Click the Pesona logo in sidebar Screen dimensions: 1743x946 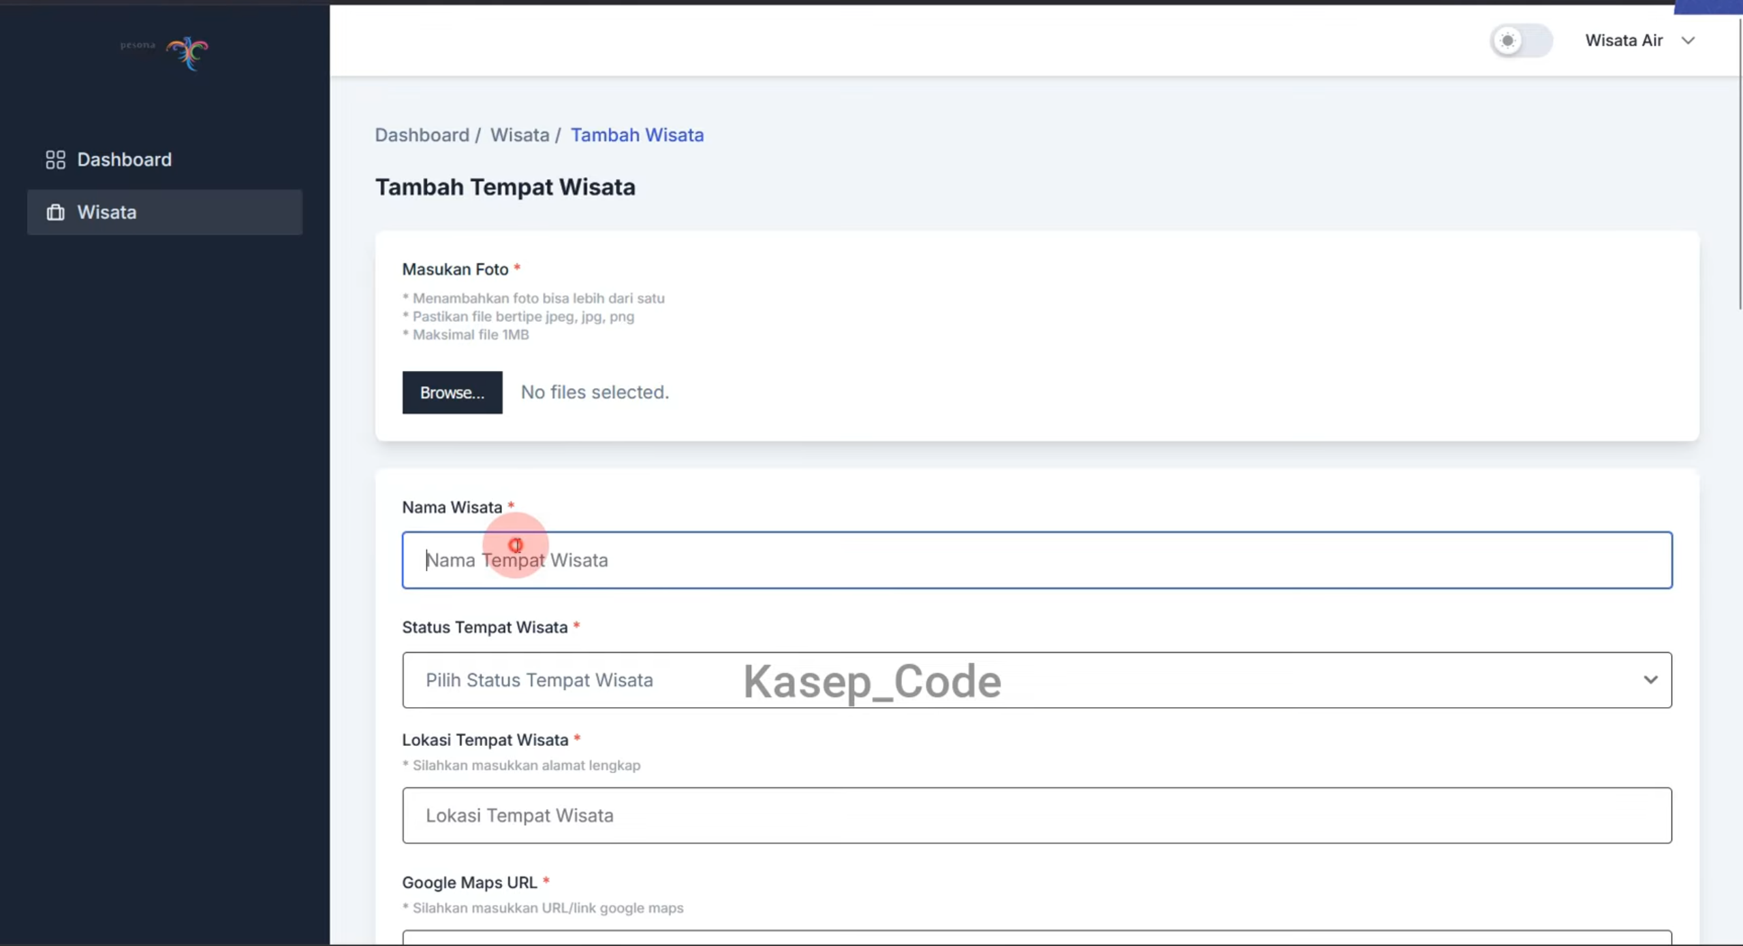[164, 52]
